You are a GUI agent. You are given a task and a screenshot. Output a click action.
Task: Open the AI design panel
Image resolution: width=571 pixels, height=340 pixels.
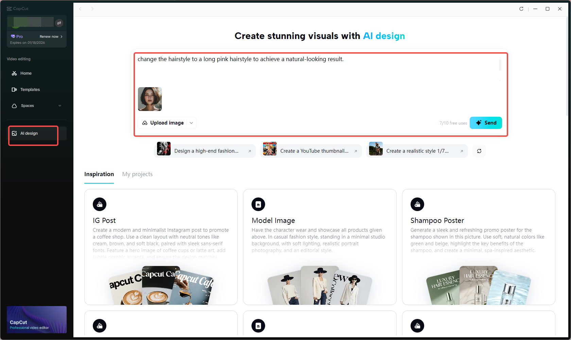click(x=29, y=133)
